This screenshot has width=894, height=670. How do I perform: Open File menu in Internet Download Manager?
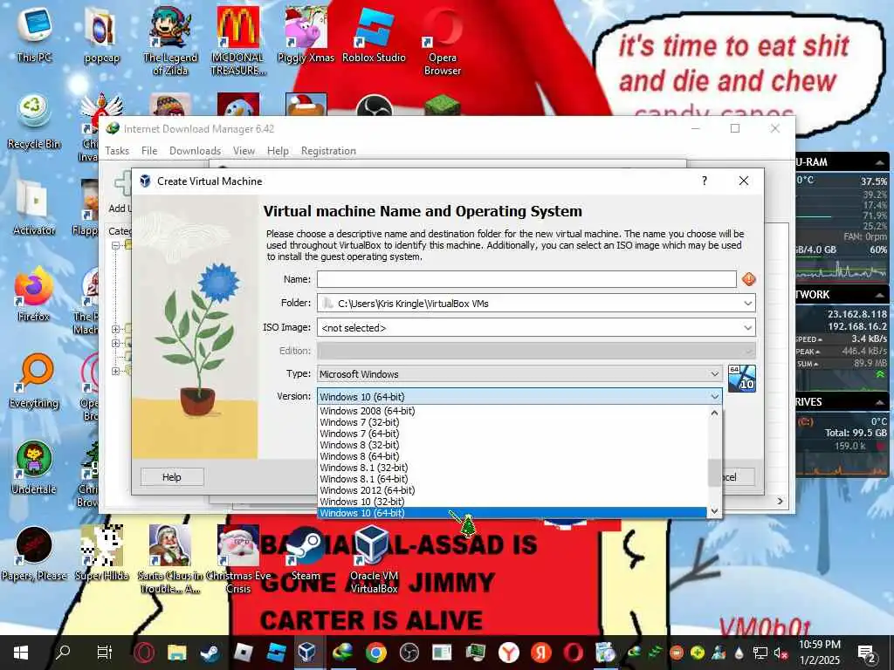(x=149, y=151)
